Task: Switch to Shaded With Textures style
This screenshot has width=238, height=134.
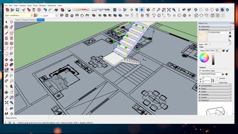Action: [222, 10]
